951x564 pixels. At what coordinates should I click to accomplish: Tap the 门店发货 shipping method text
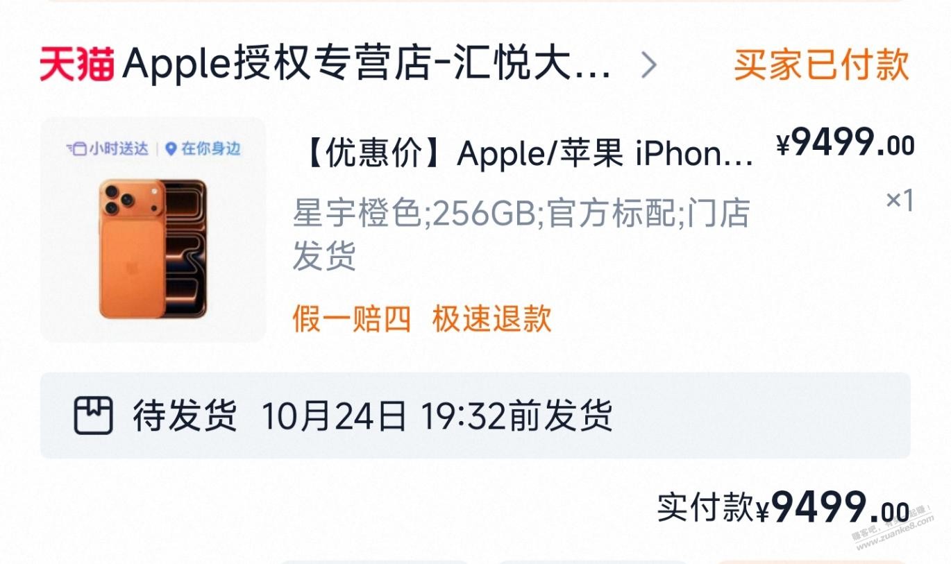521,235
